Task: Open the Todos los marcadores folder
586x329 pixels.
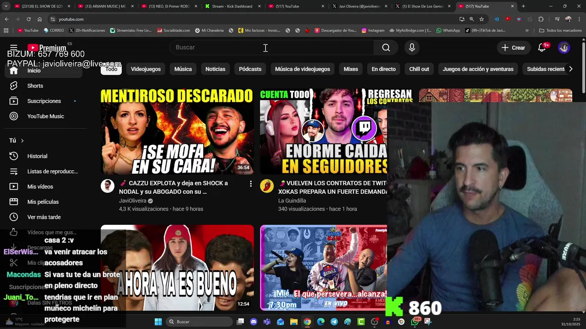Action: click(x=560, y=31)
